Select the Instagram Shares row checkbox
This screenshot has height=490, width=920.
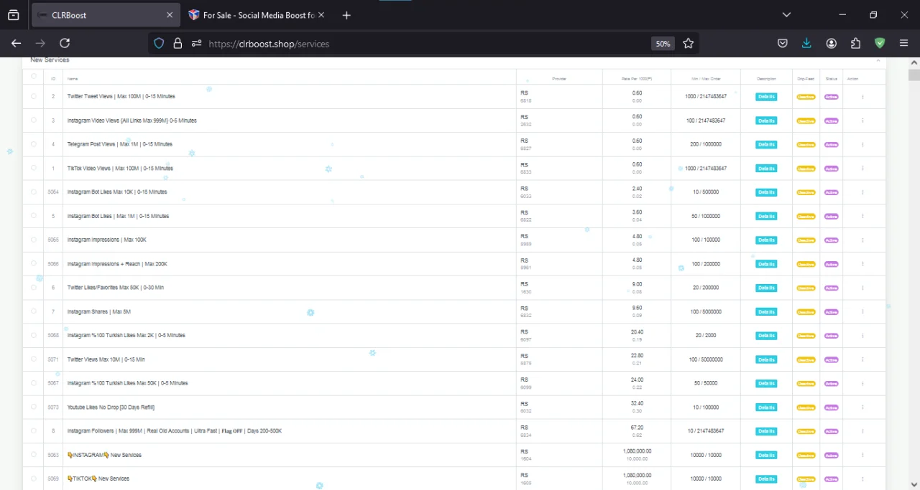(x=34, y=311)
